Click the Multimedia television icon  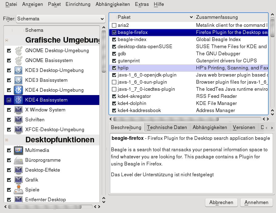tap(19, 150)
